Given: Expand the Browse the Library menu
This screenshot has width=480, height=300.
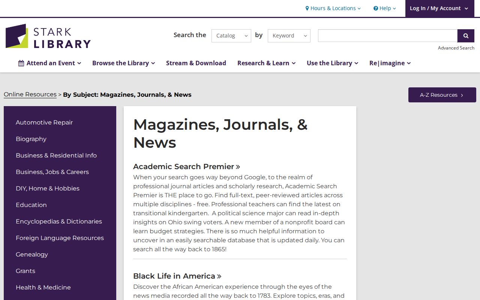Looking at the screenshot, I should (x=124, y=63).
